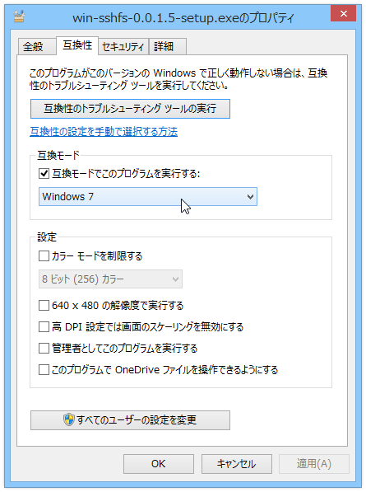Confirm the dialog with OK
Screen dimensions: 366x492
click(x=159, y=464)
